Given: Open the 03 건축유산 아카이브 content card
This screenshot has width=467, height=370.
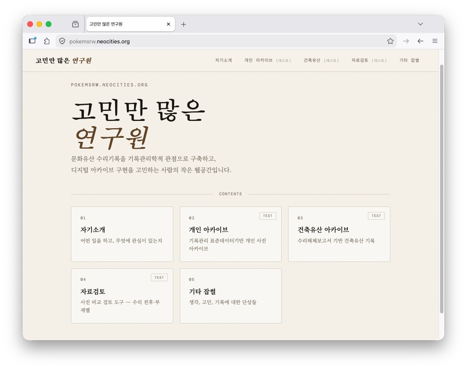Looking at the screenshot, I should tap(339, 234).
